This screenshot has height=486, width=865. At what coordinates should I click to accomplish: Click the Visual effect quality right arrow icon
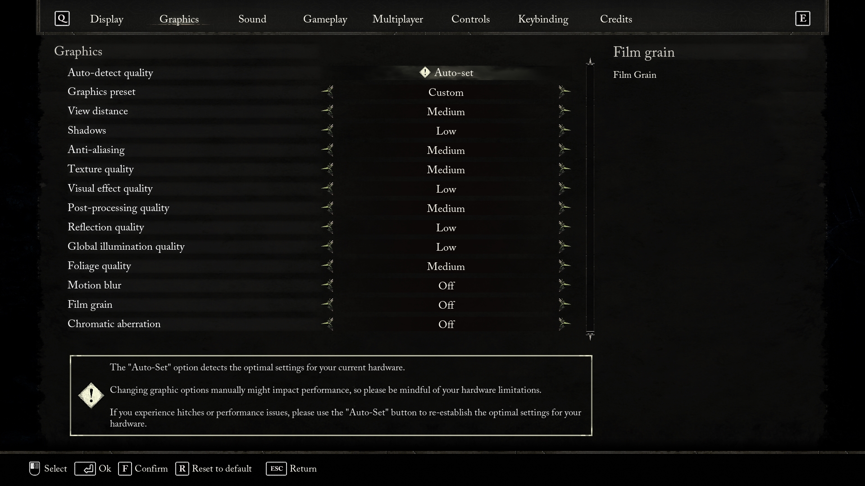point(564,188)
